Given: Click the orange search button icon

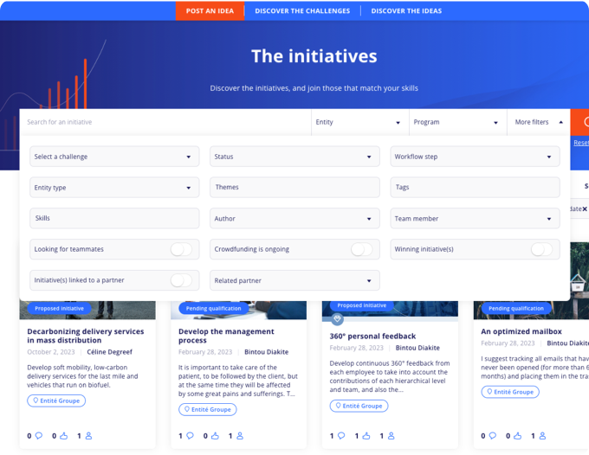Looking at the screenshot, I should (584, 122).
